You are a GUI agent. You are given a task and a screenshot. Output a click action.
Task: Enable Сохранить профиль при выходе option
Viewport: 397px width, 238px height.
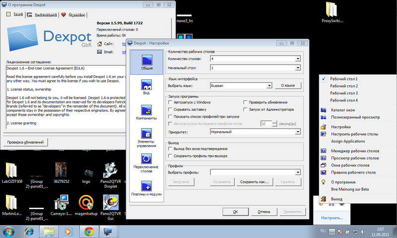pyautogui.click(x=171, y=156)
